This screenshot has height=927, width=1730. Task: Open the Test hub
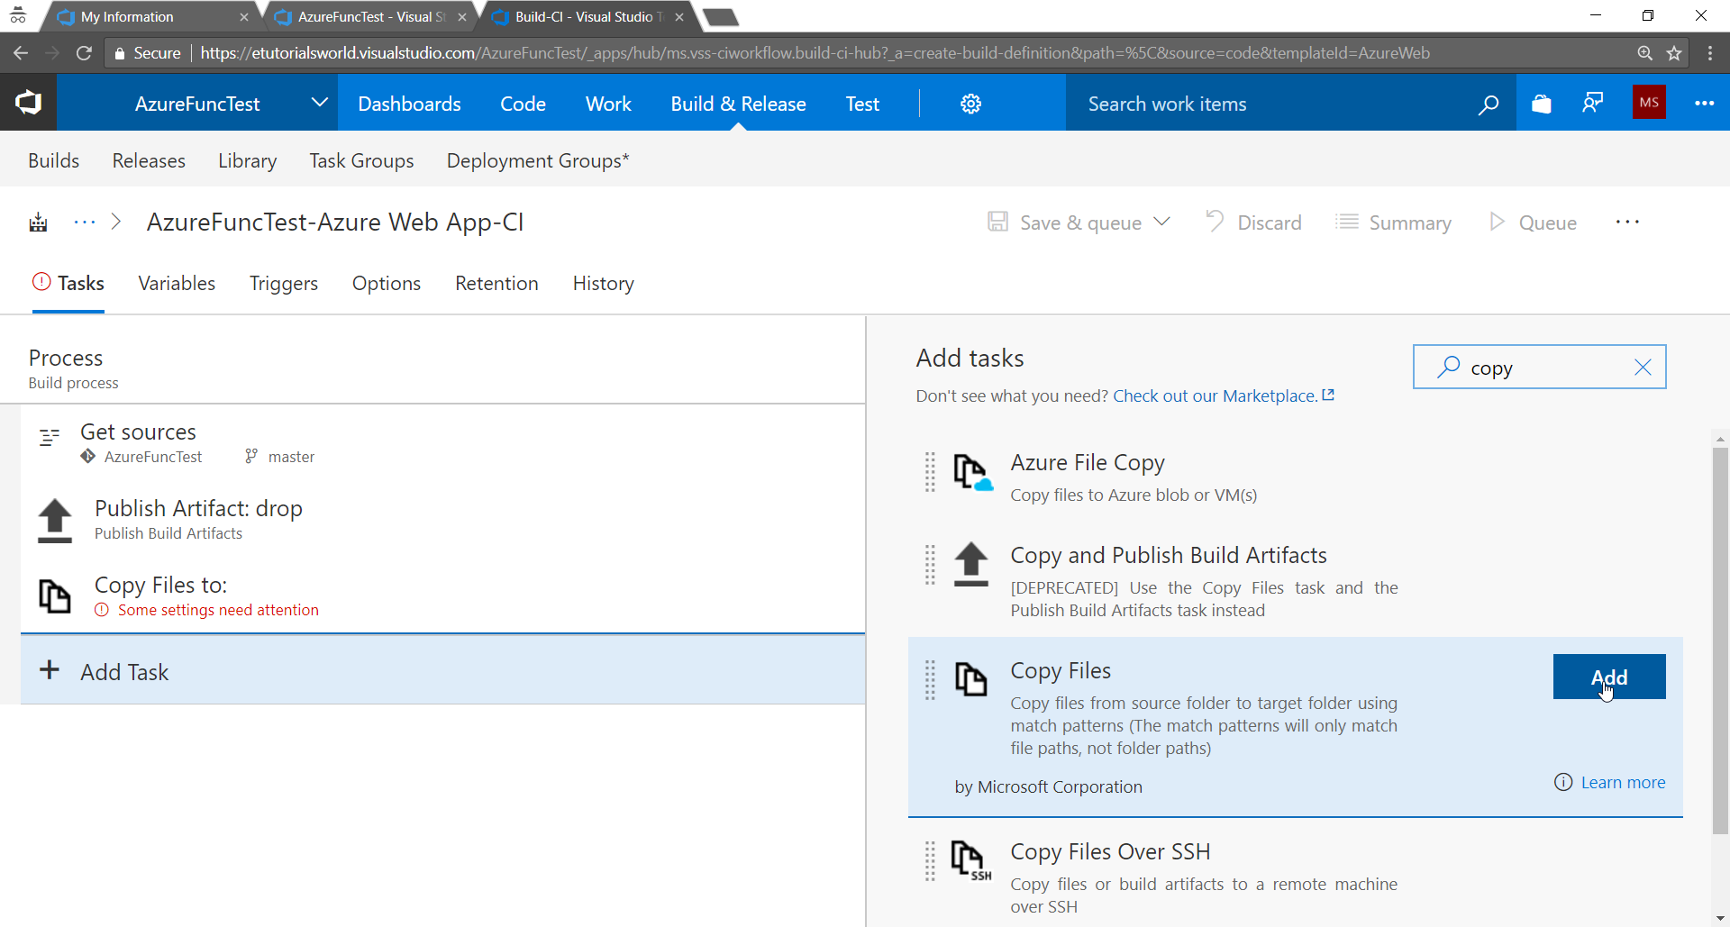point(862,104)
